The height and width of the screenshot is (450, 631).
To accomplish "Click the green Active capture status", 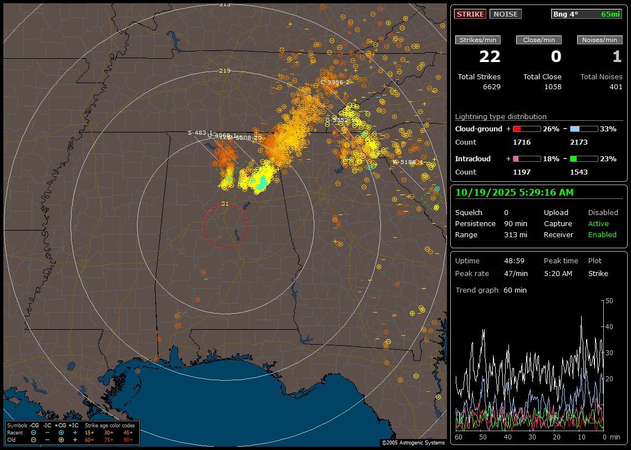I will (x=598, y=223).
